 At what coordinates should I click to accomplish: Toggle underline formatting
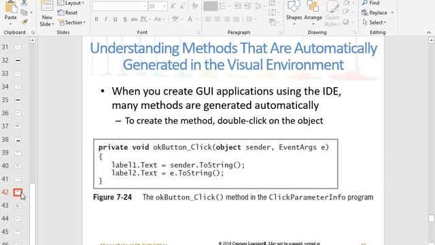[115, 19]
